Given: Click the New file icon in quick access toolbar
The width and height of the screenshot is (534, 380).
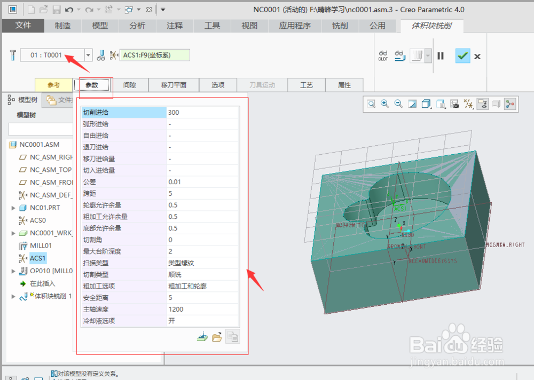Looking at the screenshot, I should [x=32, y=10].
